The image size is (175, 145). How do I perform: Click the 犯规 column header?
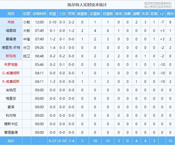(154, 14)
